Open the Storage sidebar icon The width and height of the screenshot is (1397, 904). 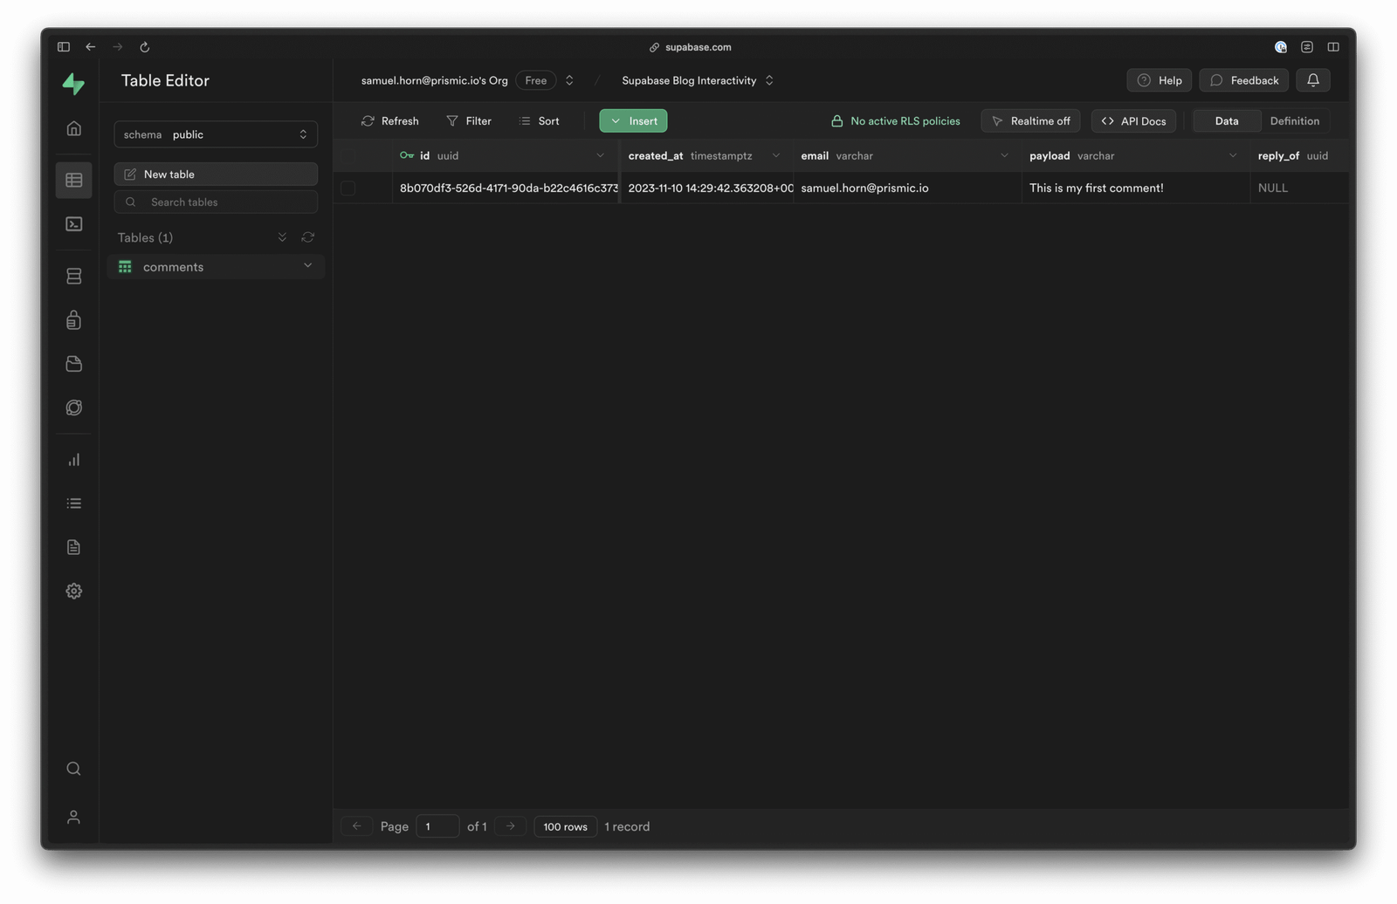point(73,364)
